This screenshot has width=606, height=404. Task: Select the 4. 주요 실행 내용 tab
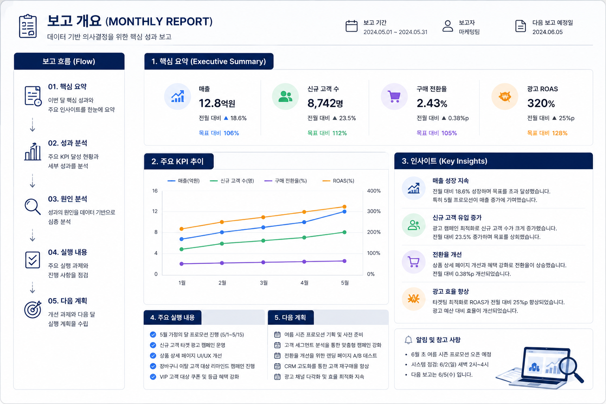[x=172, y=317]
